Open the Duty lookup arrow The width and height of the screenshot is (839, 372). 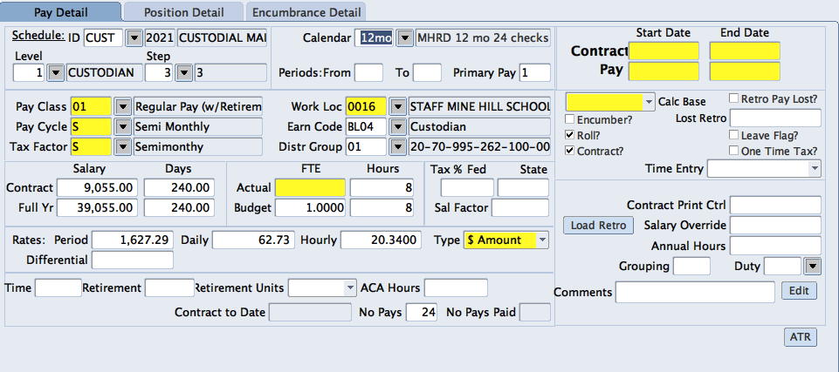812,267
